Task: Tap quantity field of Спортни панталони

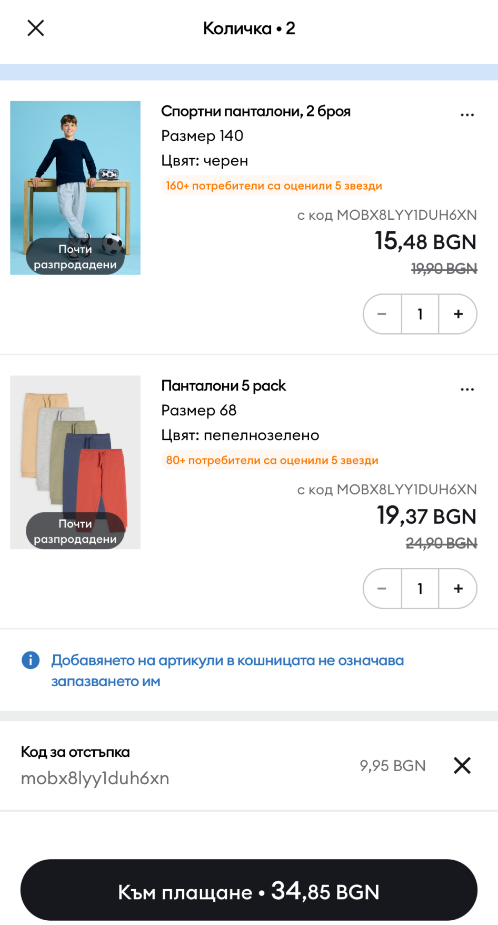Action: (420, 314)
